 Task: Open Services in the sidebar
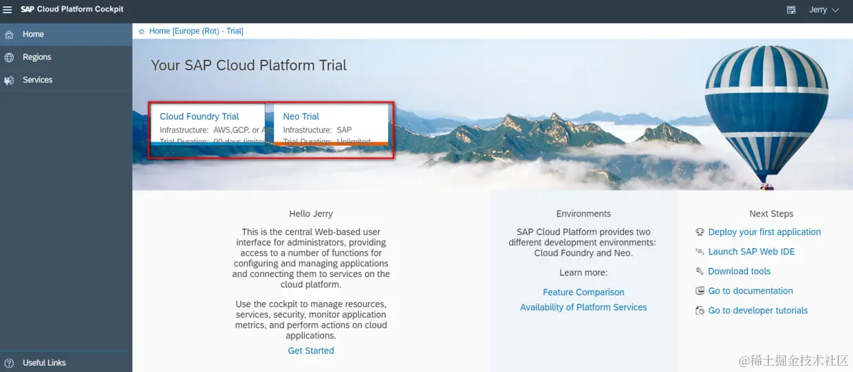point(66,80)
